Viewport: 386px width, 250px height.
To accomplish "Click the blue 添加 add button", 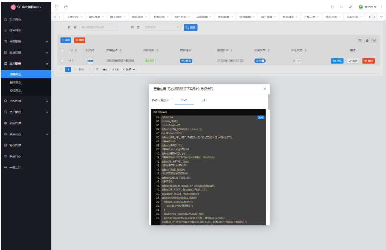I will click(66, 40).
